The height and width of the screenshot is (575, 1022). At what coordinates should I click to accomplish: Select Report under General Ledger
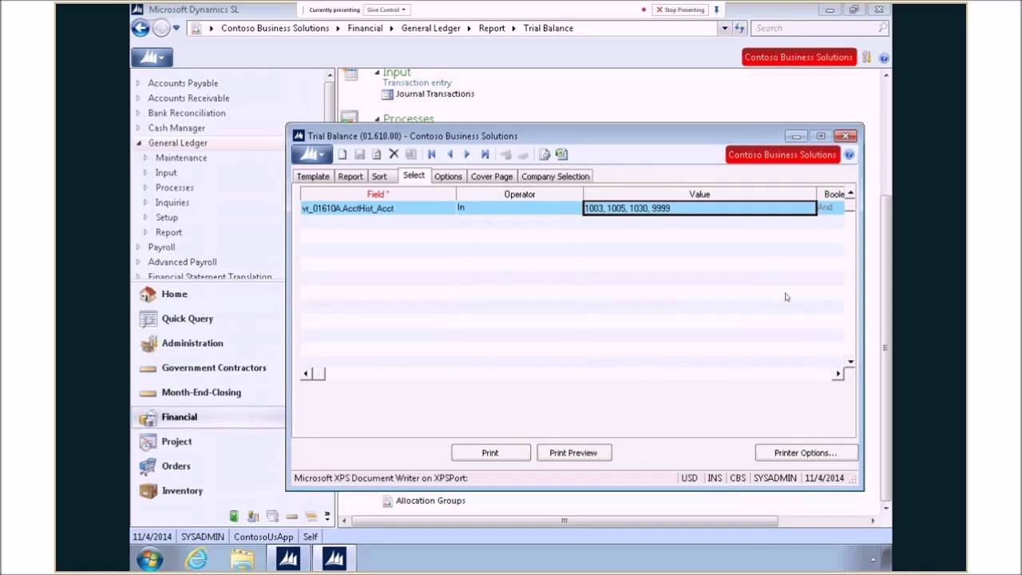click(x=168, y=232)
